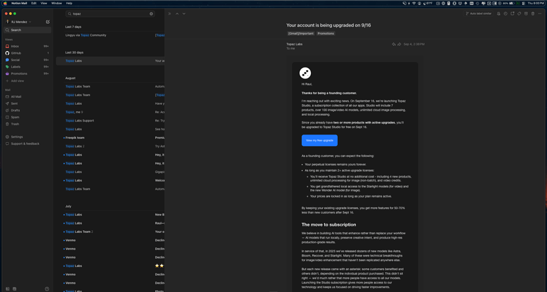Image resolution: width=547 pixels, height=292 pixels.
Task: Snooze this email with clock icon
Action: click(505, 14)
